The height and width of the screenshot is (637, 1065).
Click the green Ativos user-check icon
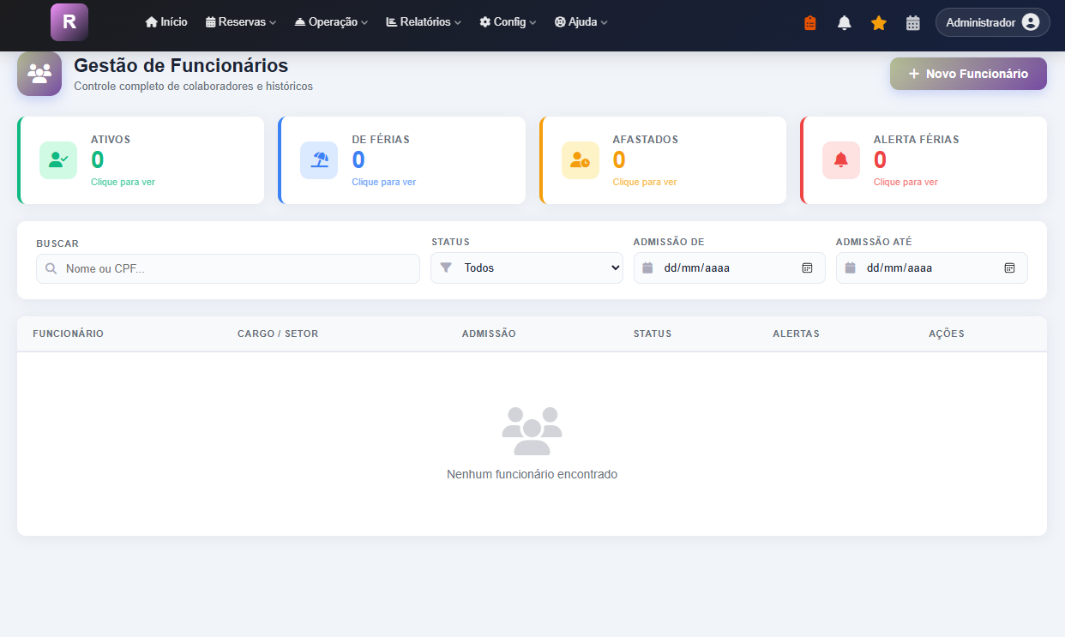(58, 160)
